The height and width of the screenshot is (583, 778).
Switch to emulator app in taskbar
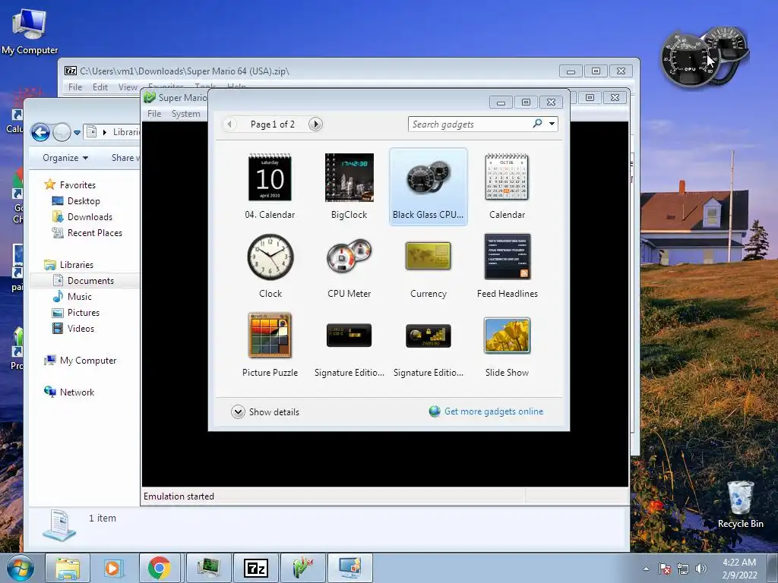(x=302, y=568)
